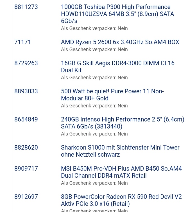The height and width of the screenshot is (212, 188).
Task: Open PowerColor Radeon RX 590 Red Devil link
Action: coord(121,200)
